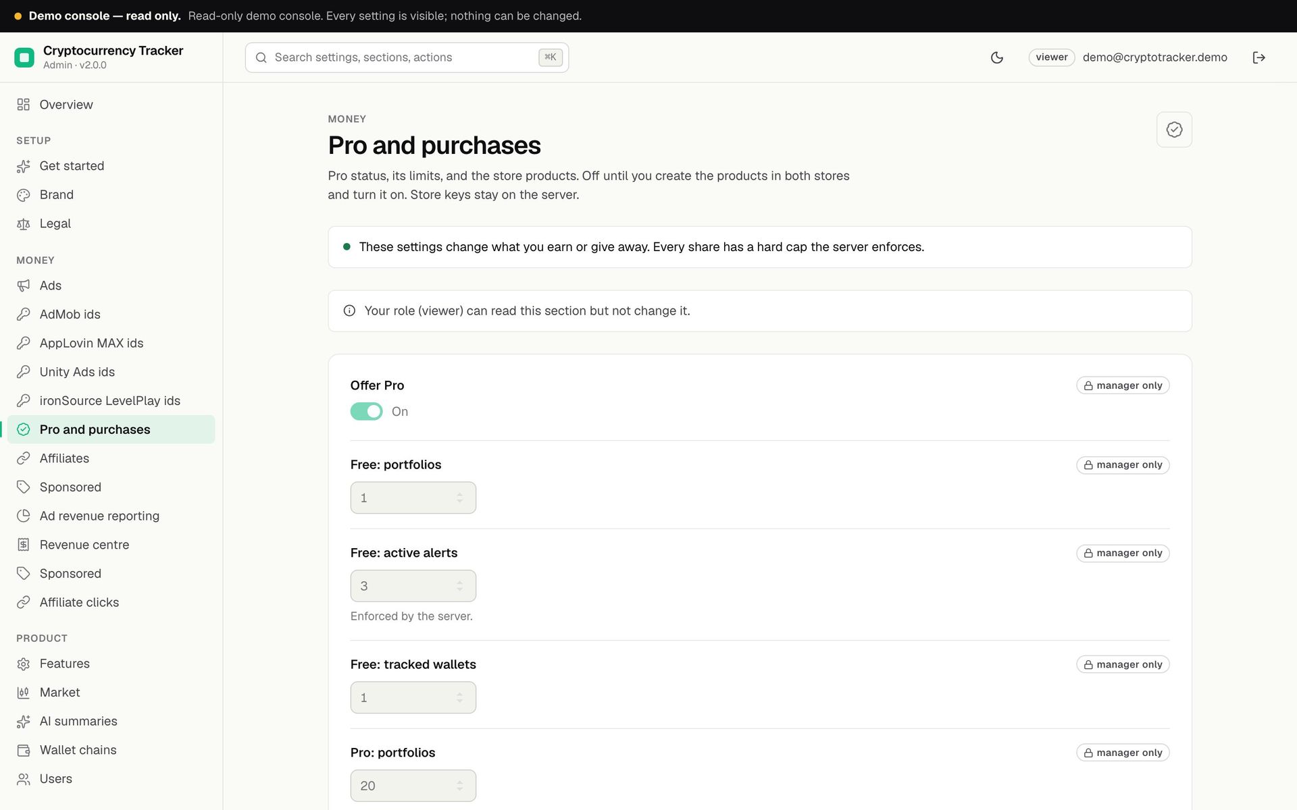1297x810 pixels.
Task: Click the Free: active alerts stepper arrows
Action: tap(459, 587)
